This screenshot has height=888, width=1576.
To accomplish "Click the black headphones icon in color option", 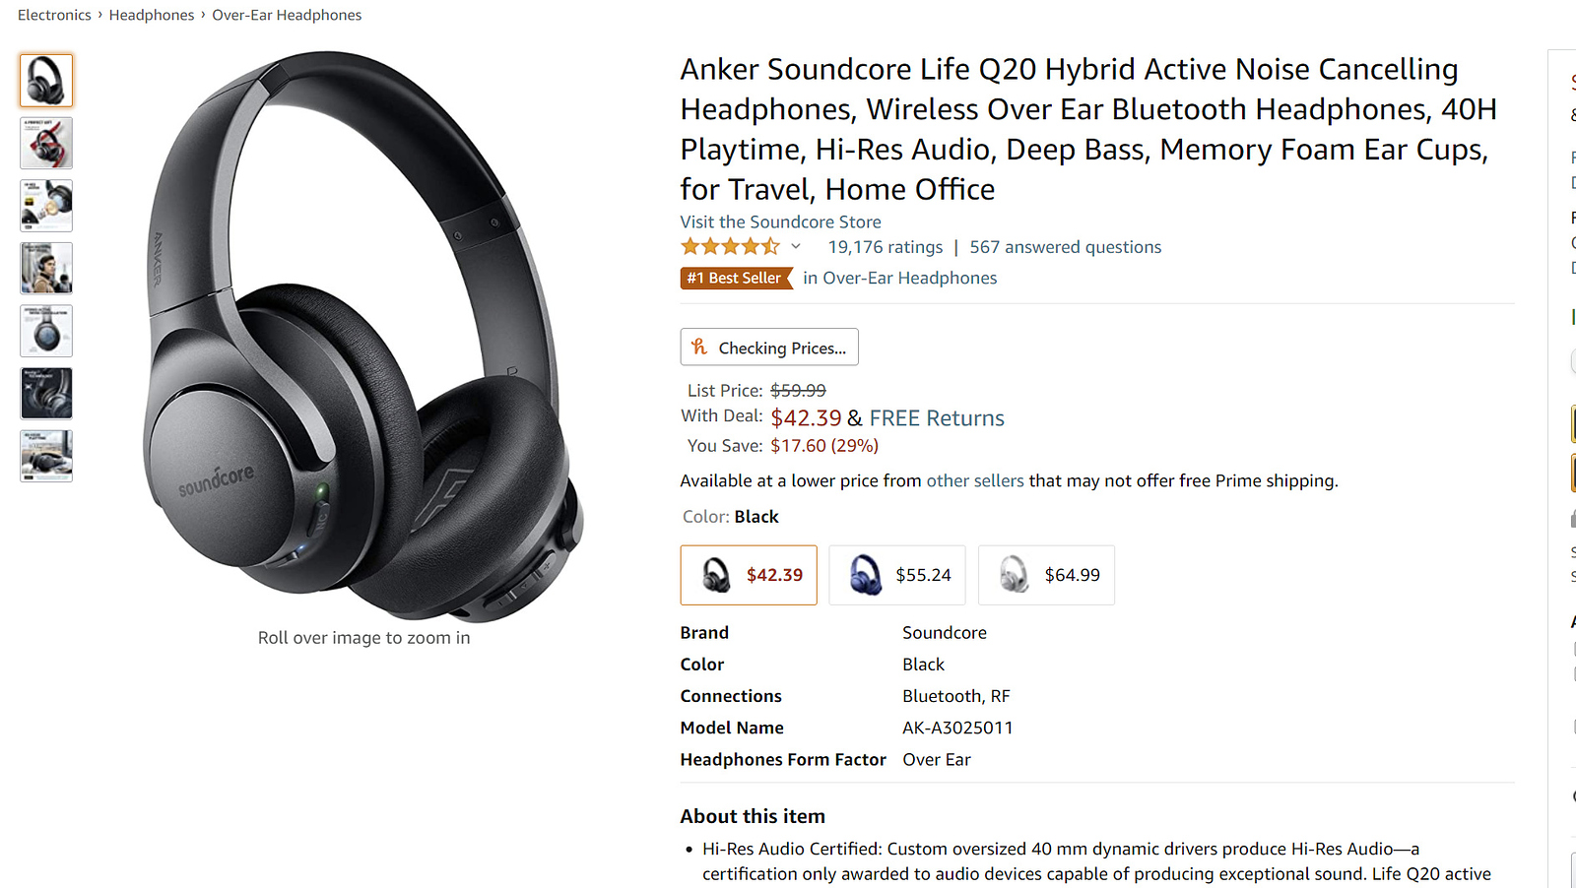I will [716, 575].
